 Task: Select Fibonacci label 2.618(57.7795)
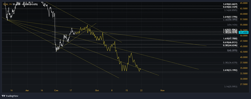coord(230,17)
